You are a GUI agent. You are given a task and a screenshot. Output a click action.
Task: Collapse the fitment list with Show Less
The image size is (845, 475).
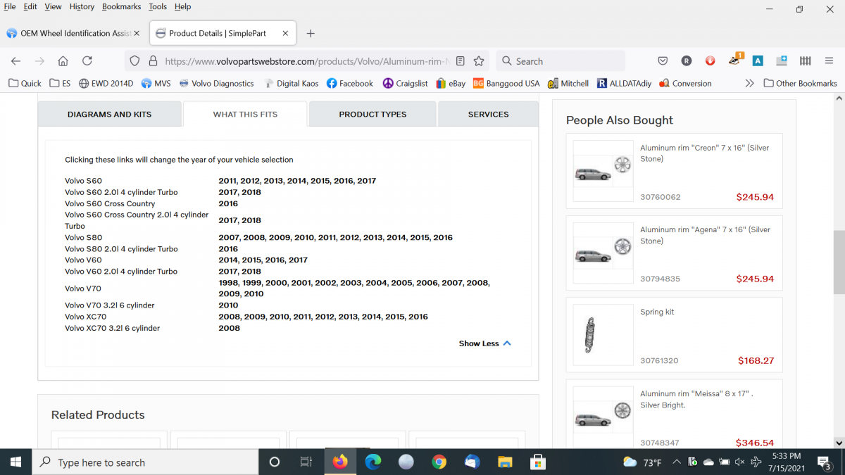[x=484, y=343]
